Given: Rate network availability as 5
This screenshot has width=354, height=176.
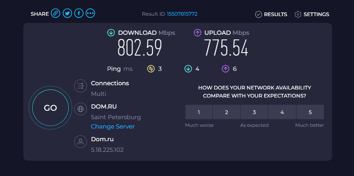Looking at the screenshot, I should 310,112.
